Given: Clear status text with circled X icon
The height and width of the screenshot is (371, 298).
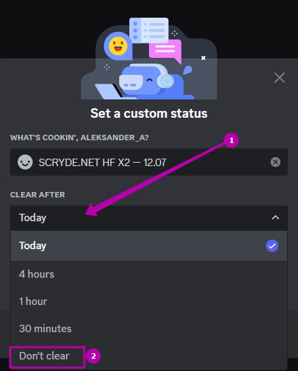Looking at the screenshot, I should point(276,162).
